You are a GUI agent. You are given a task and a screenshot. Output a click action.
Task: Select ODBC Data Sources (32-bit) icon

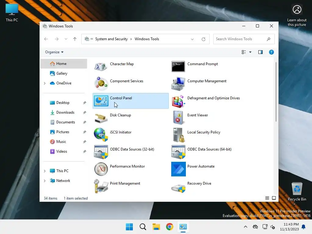(101, 152)
